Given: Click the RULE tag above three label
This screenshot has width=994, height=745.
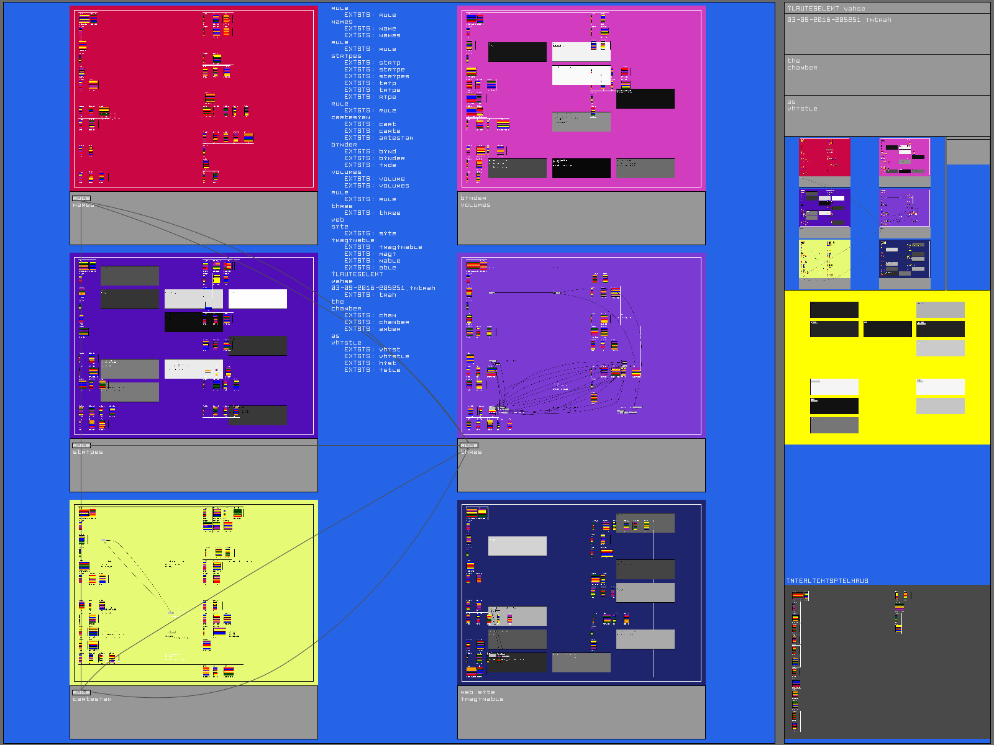Looking at the screenshot, I should coord(469,445).
